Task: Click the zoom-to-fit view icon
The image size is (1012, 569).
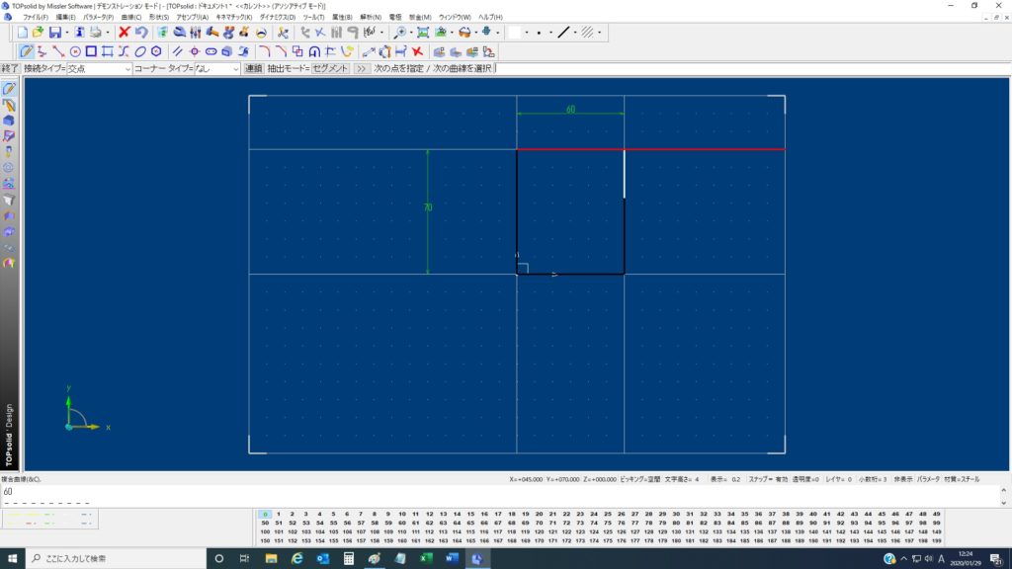Action: pyautogui.click(x=423, y=33)
